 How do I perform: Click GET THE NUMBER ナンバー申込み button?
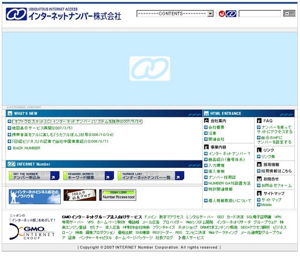(x=34, y=176)
